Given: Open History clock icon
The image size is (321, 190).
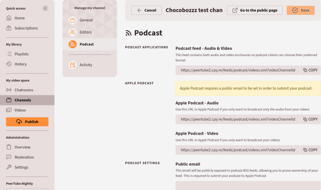Looking at the screenshot, I should pos(9,64).
